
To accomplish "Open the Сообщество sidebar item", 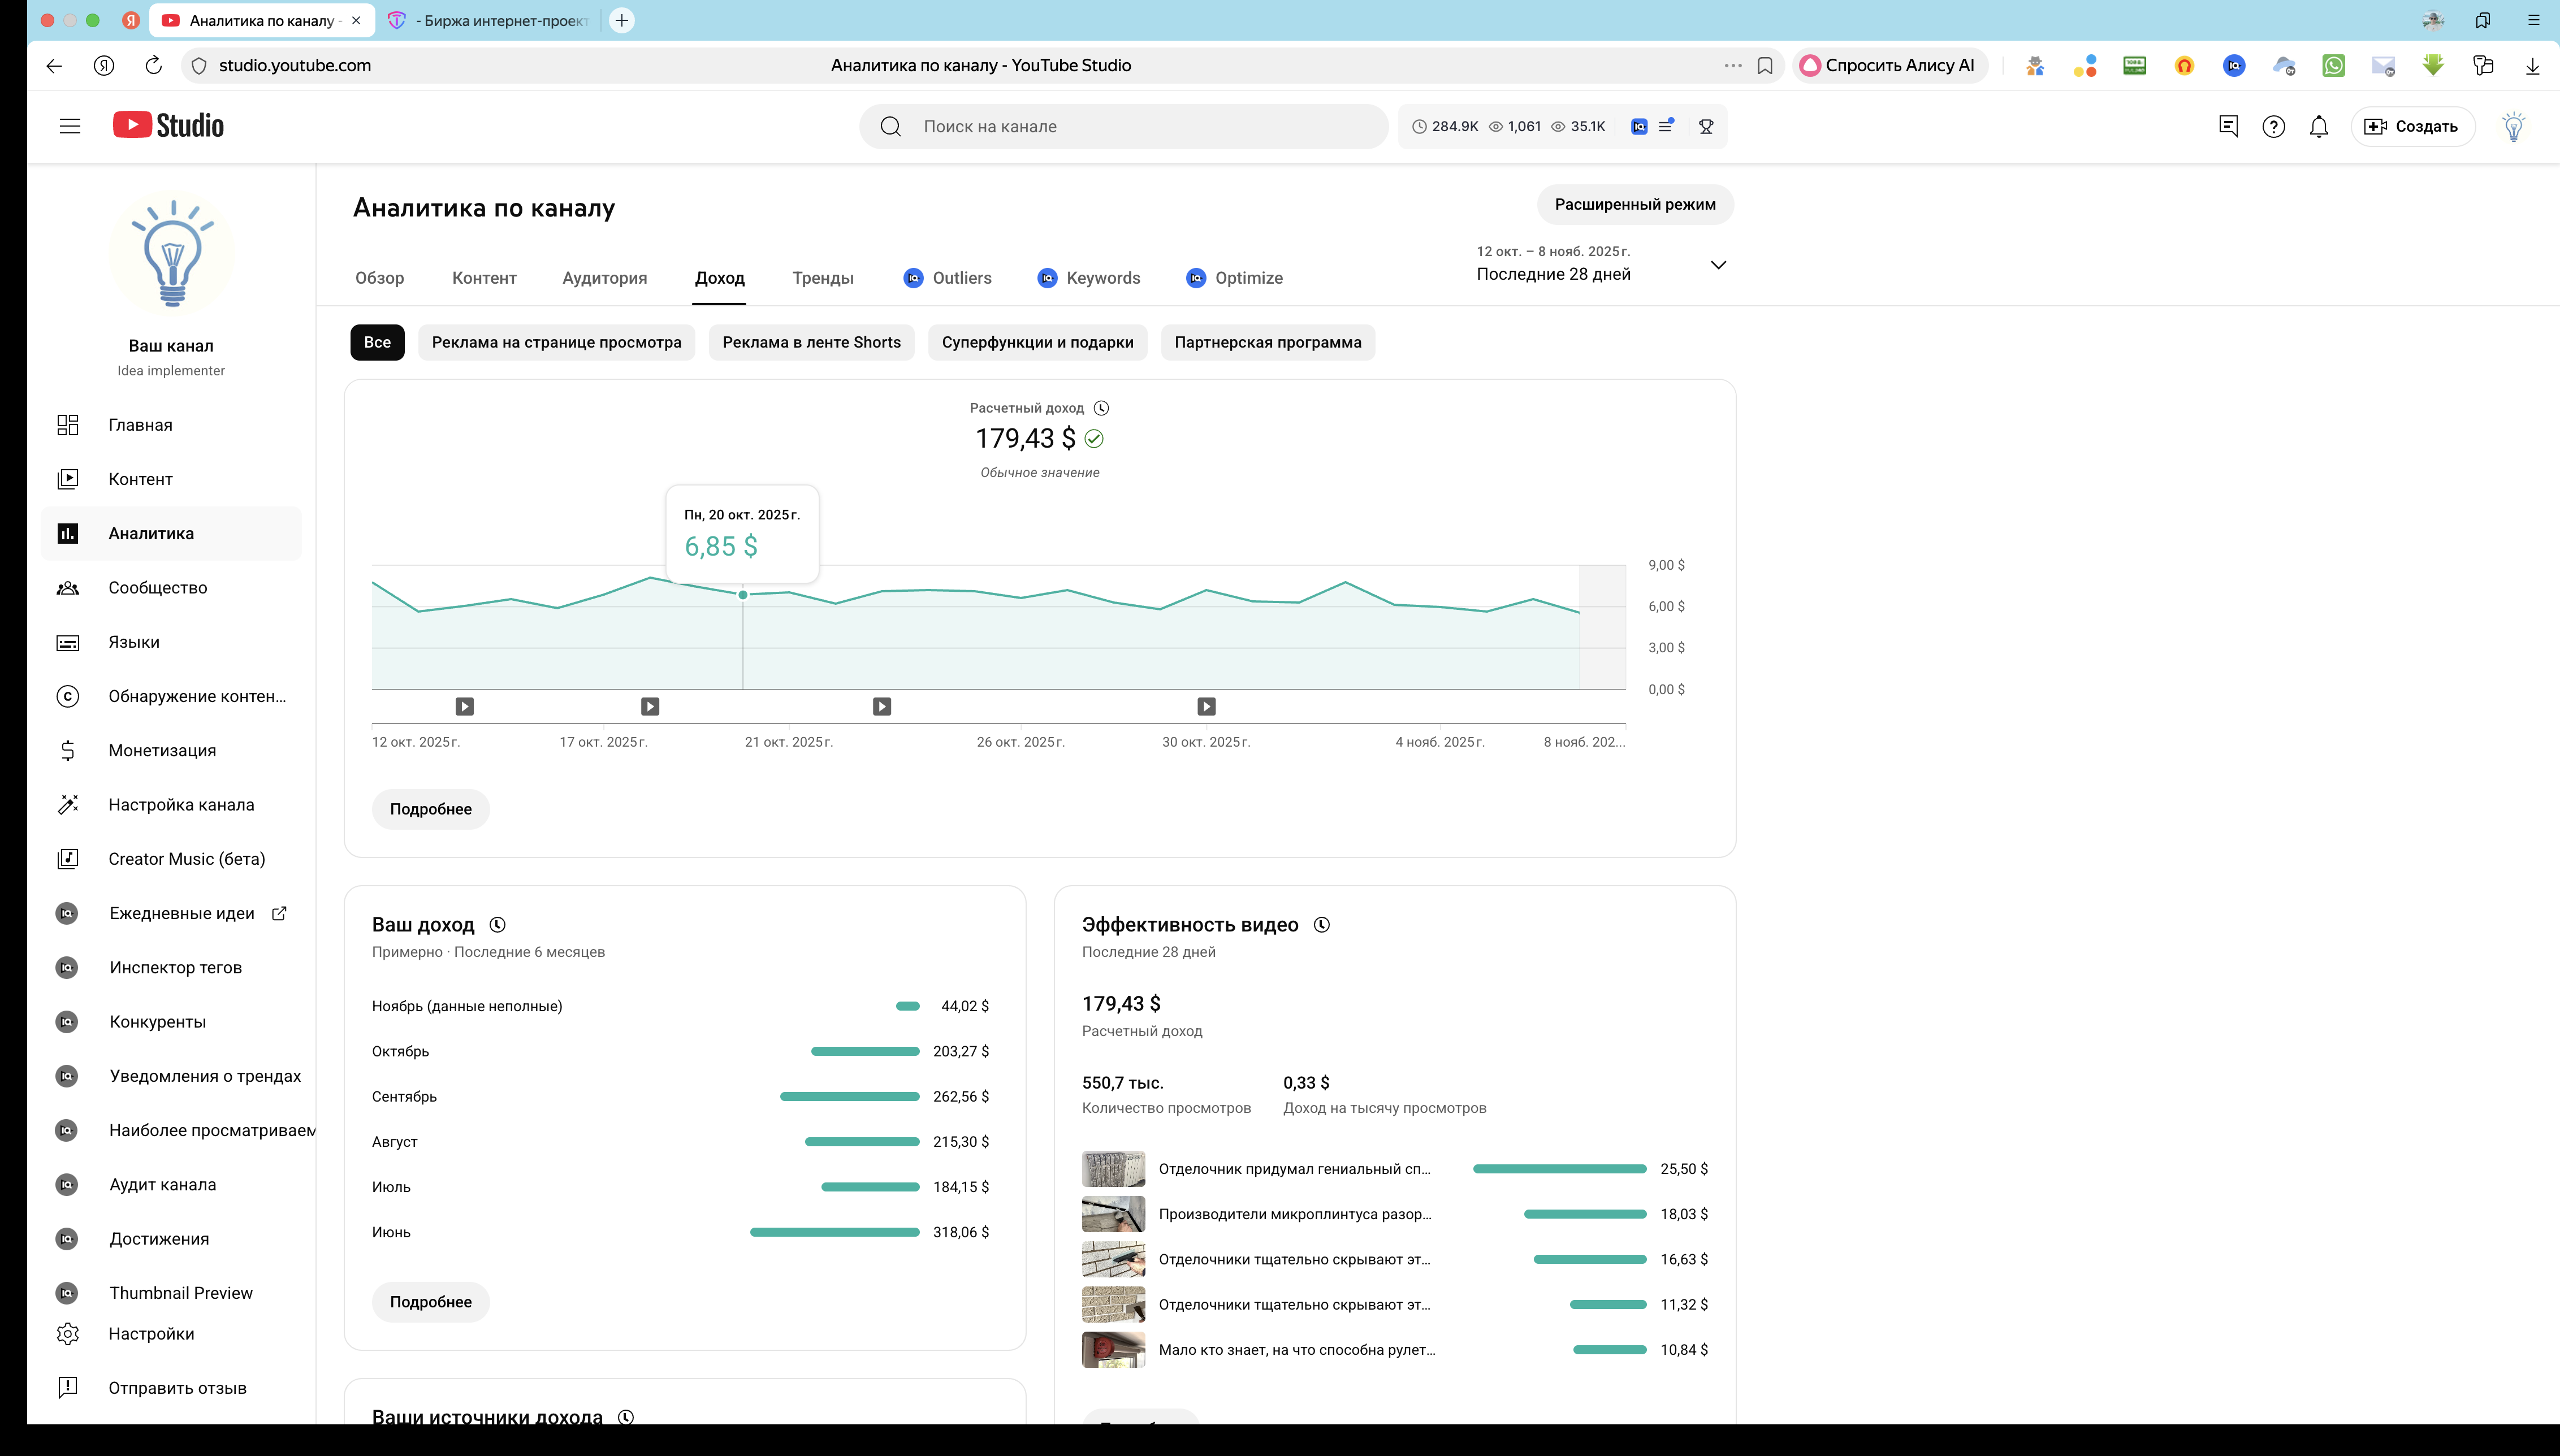I will [157, 588].
